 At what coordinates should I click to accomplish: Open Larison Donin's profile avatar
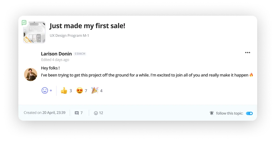tap(31, 74)
